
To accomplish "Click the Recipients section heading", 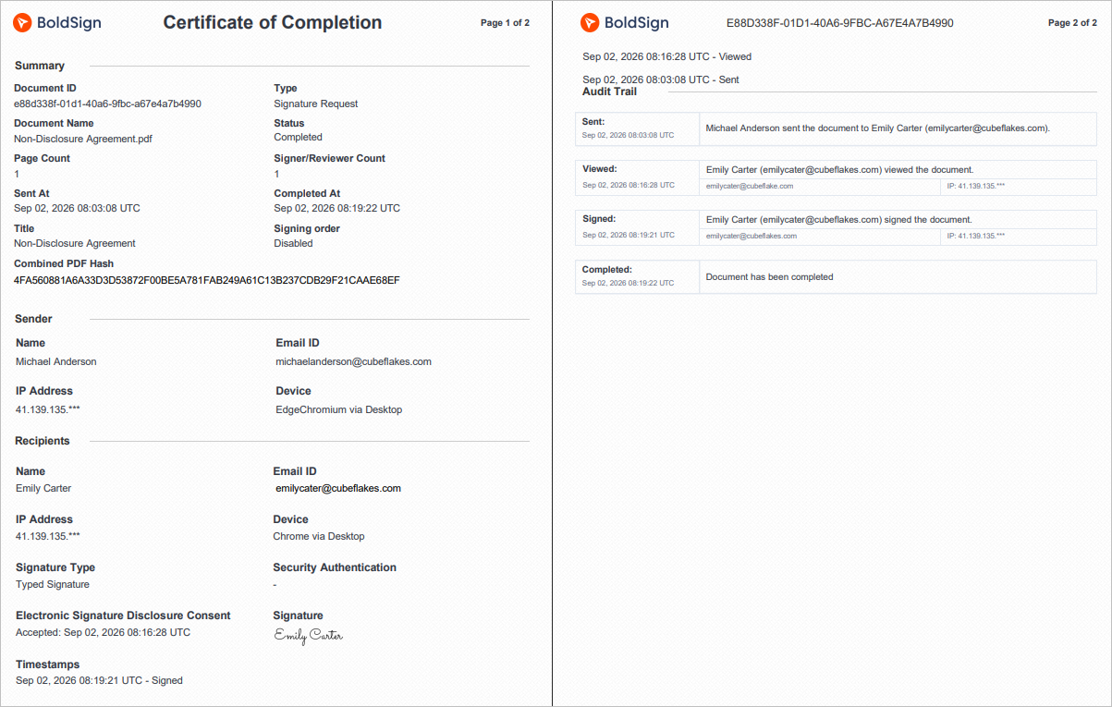I will pyautogui.click(x=43, y=441).
